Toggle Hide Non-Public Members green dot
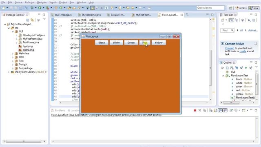 pyautogui.click(x=246, y=68)
